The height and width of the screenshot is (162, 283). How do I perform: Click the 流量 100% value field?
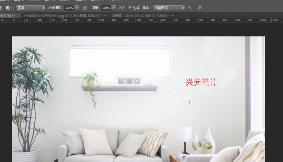(106, 8)
